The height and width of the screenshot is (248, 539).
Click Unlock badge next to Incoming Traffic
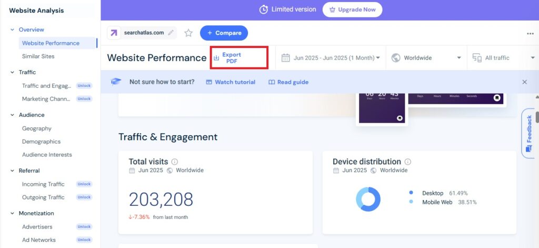[x=84, y=184]
